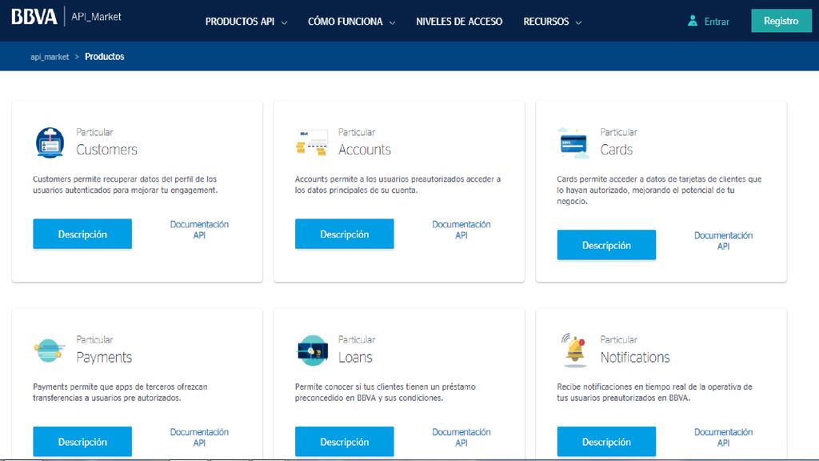Click the text 'Recibe notificaciones en tiempo real'
This screenshot has height=461, width=819.
tap(654, 392)
